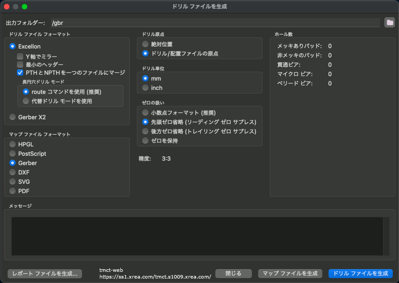Select the Excellon drill file format
Screen dimensions: 399x283
[x=12, y=46]
